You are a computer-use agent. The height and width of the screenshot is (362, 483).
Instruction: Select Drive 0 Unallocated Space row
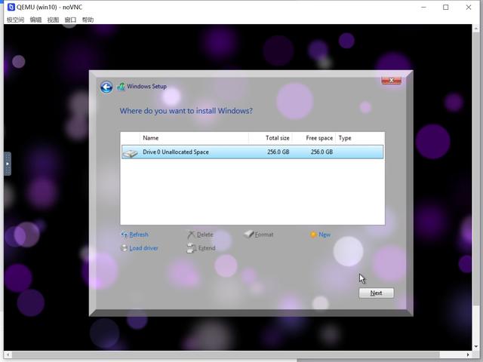pos(253,152)
